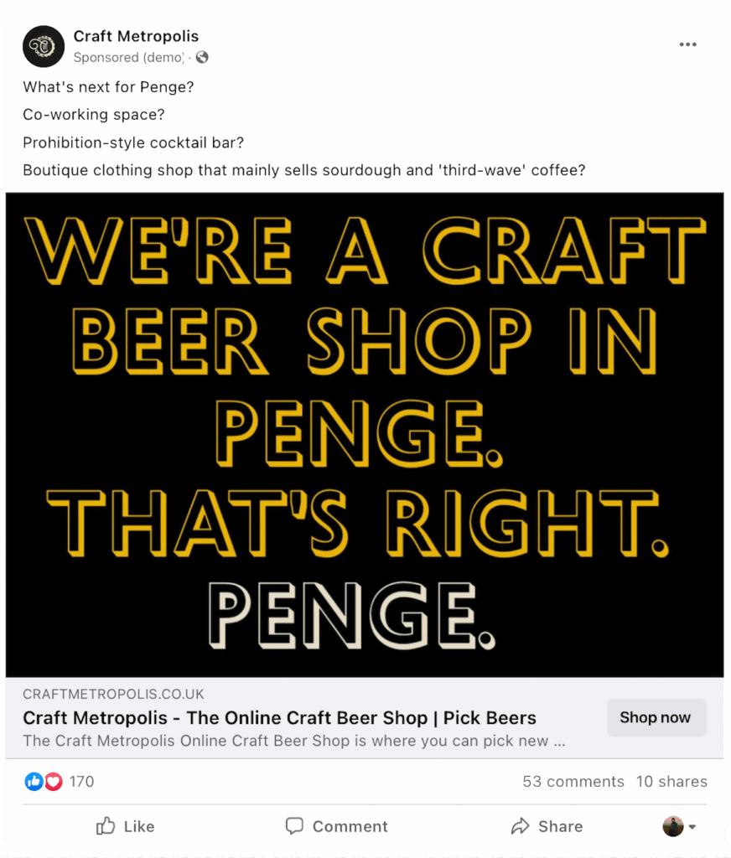Viewport: 731px width, 858px height.
Task: Click the ad description text below headline
Action: tap(293, 741)
